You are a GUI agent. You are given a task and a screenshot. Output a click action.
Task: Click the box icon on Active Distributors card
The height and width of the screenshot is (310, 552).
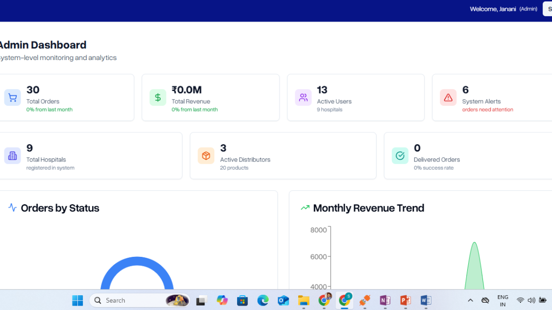point(206,155)
